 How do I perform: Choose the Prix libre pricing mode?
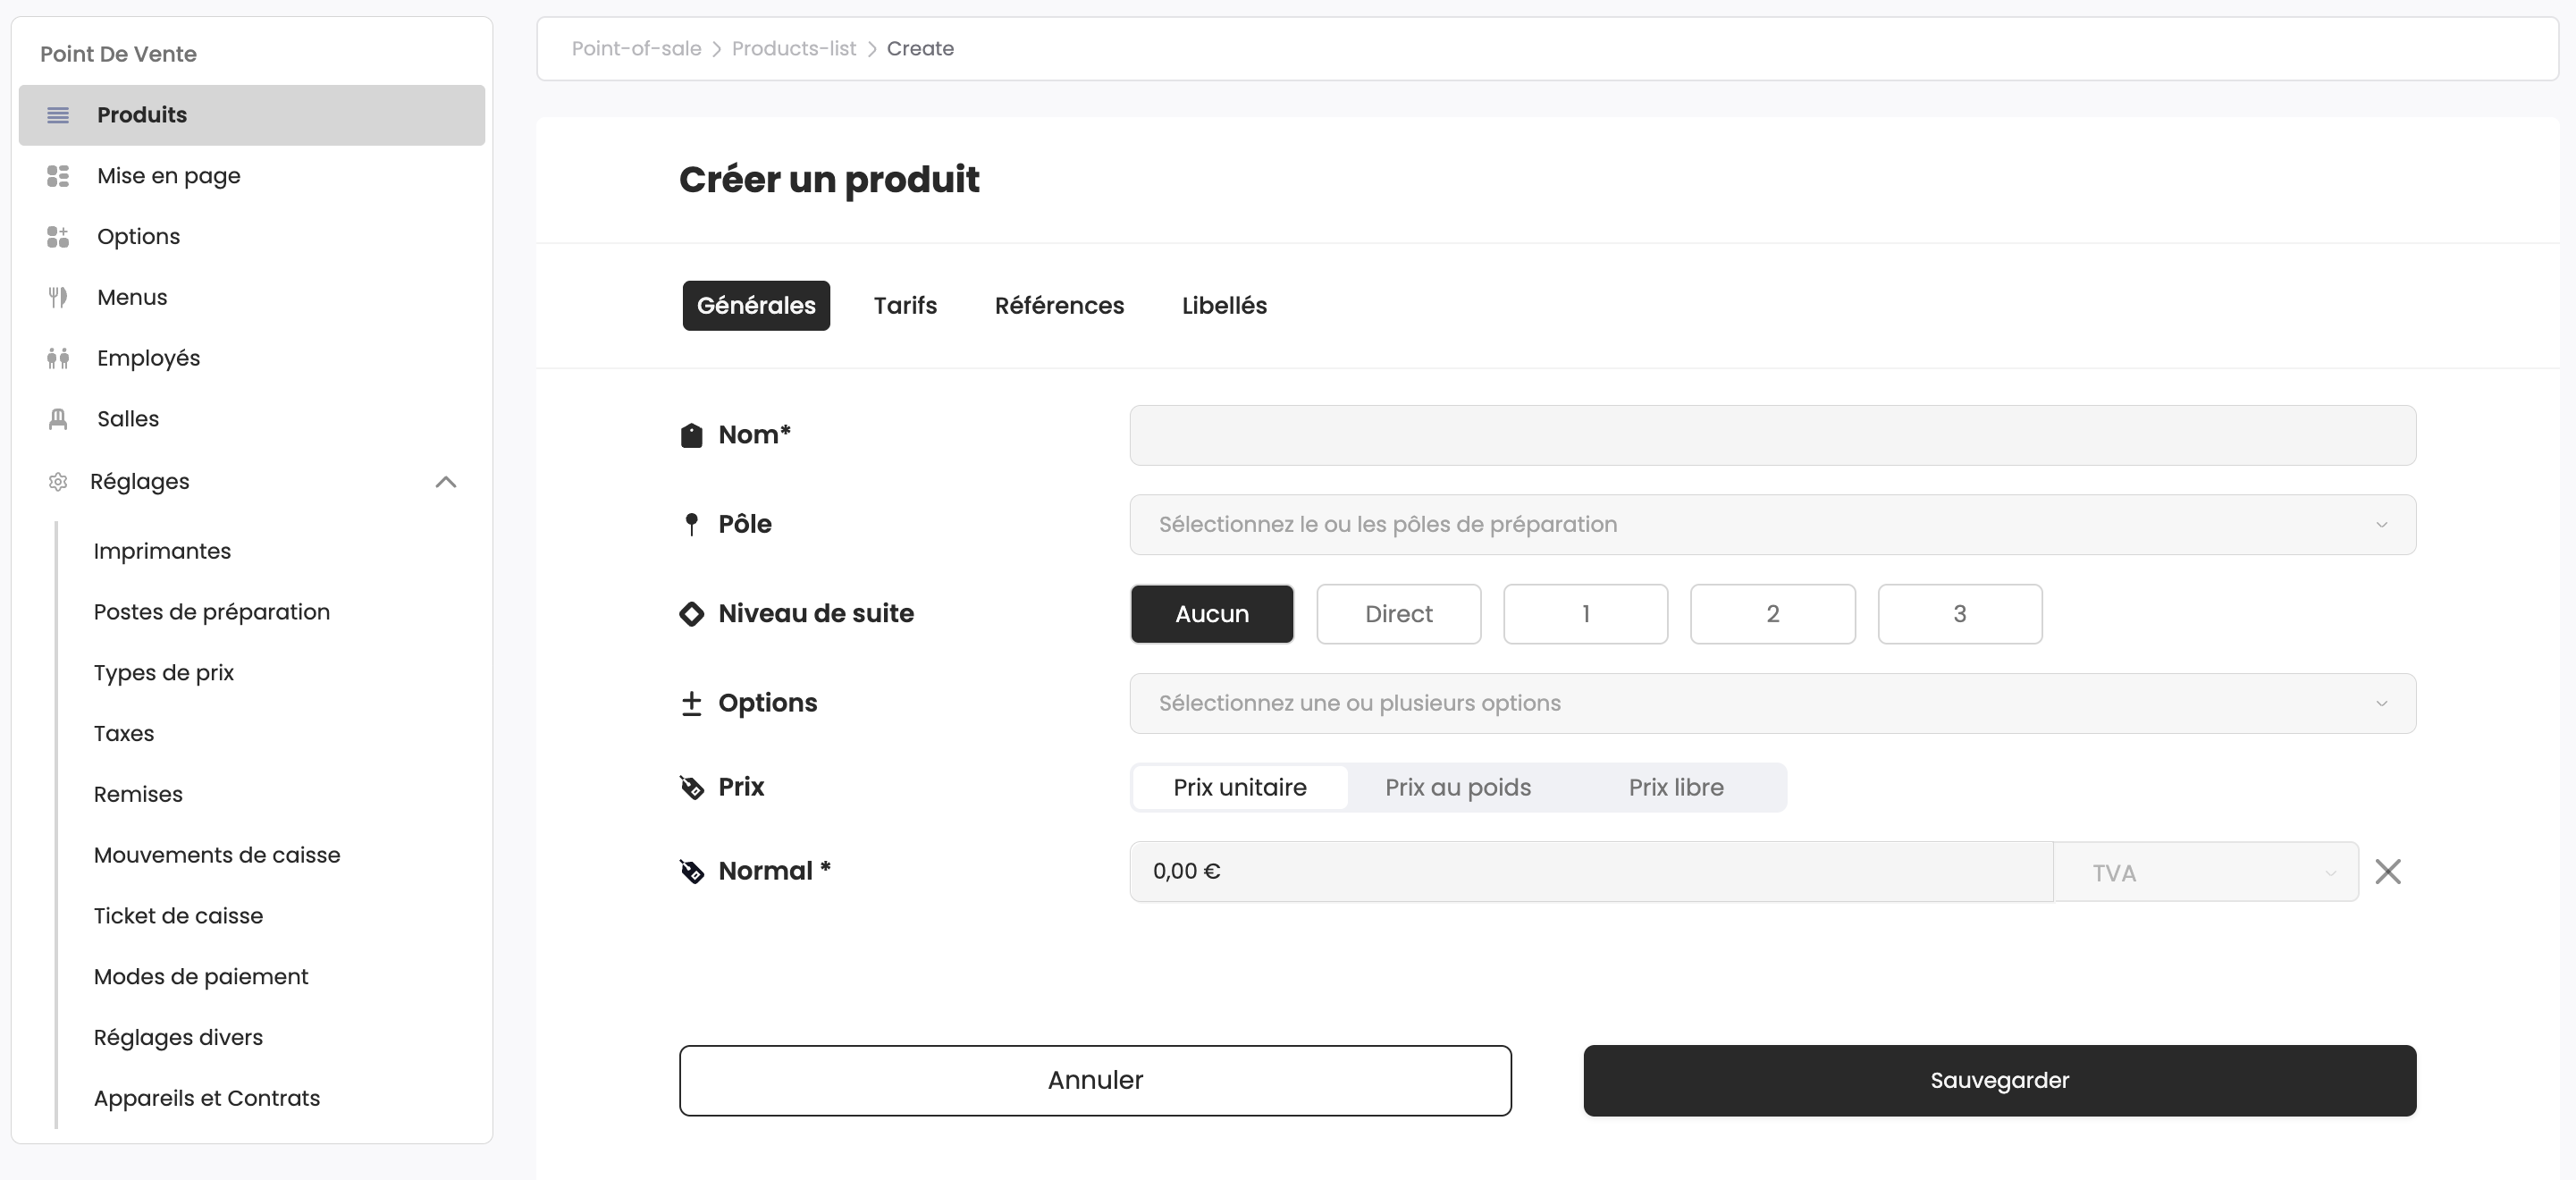1675,787
